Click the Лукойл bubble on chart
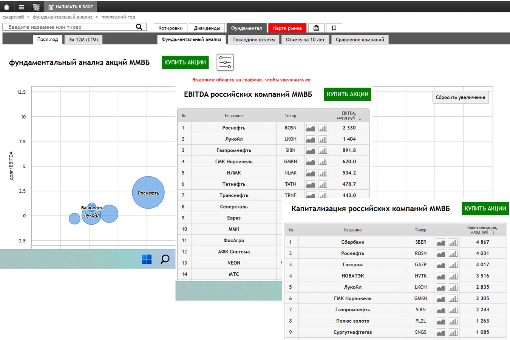510x340 pixels. (x=91, y=215)
